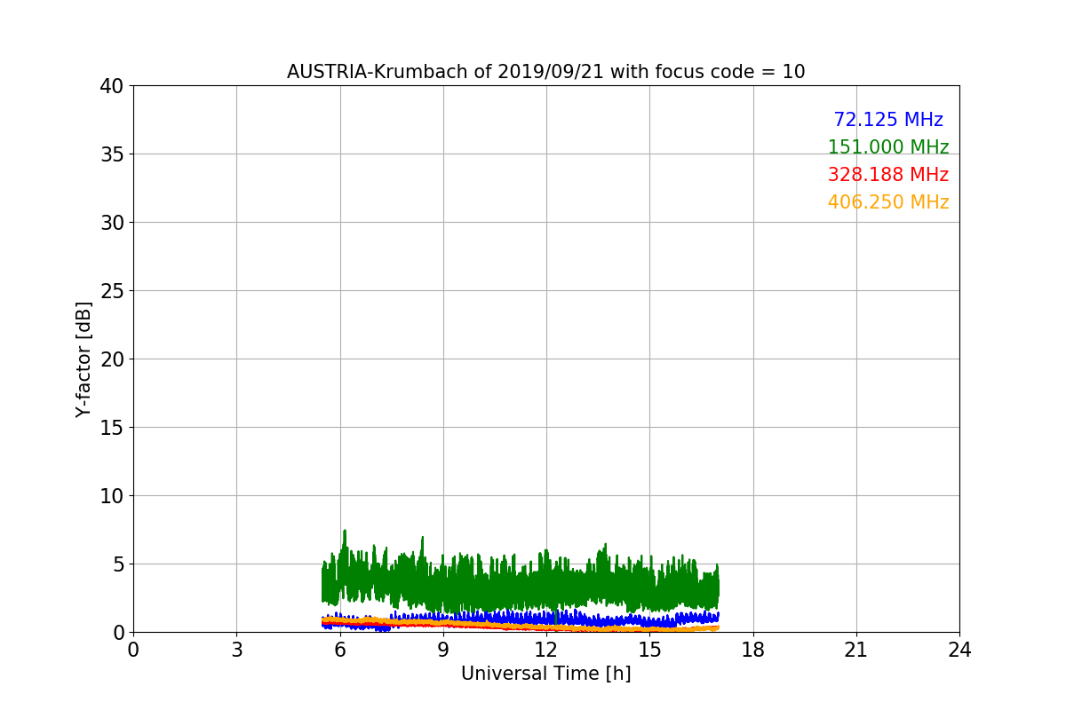Click the x-axis tick label 3

coord(236,650)
